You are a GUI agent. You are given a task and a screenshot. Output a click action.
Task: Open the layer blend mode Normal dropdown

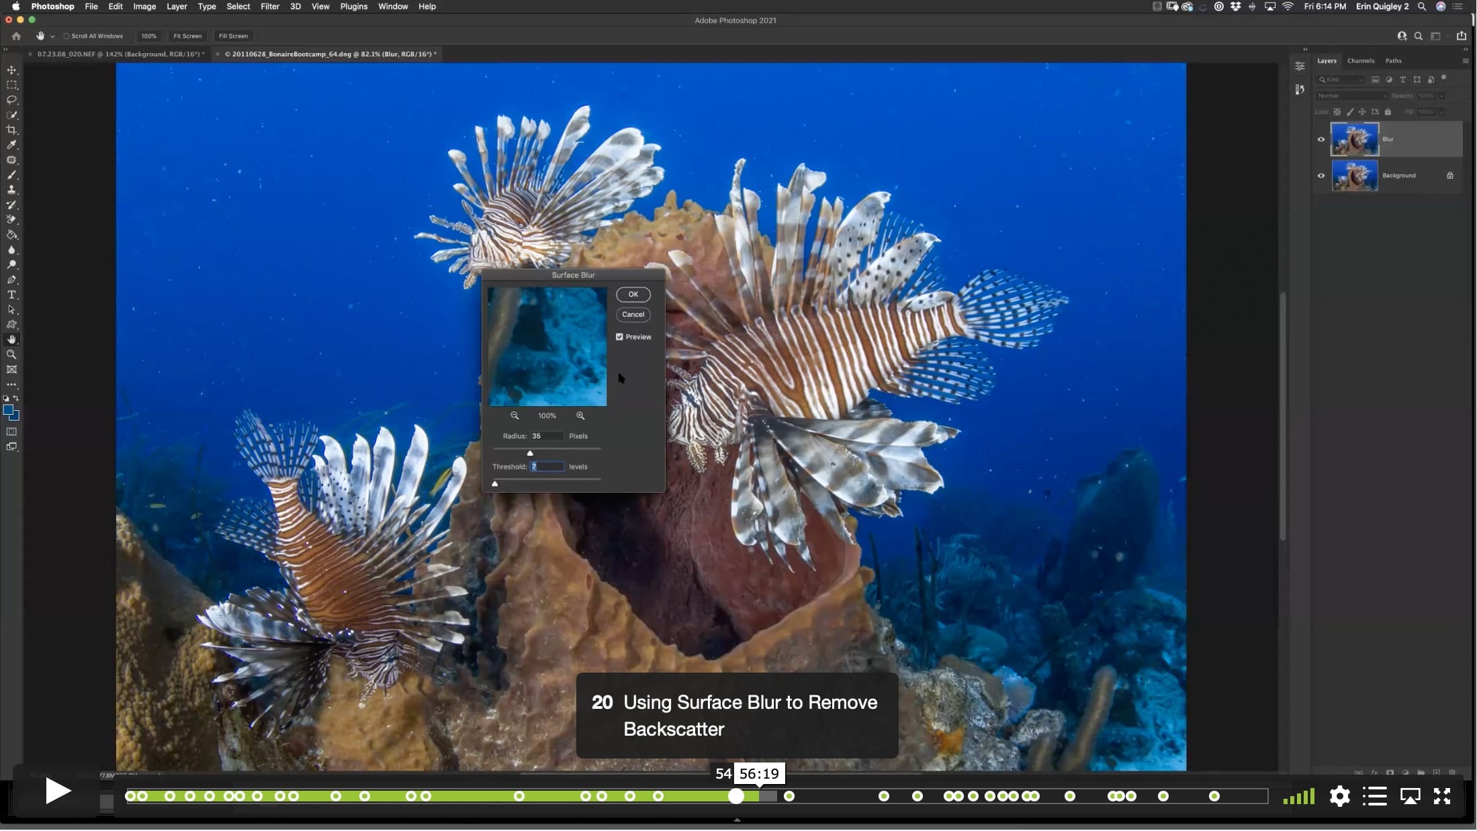[1351, 96]
